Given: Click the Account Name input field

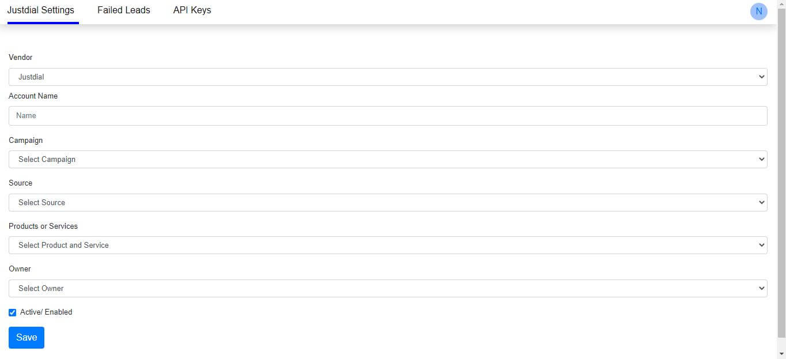Looking at the screenshot, I should pyautogui.click(x=387, y=115).
